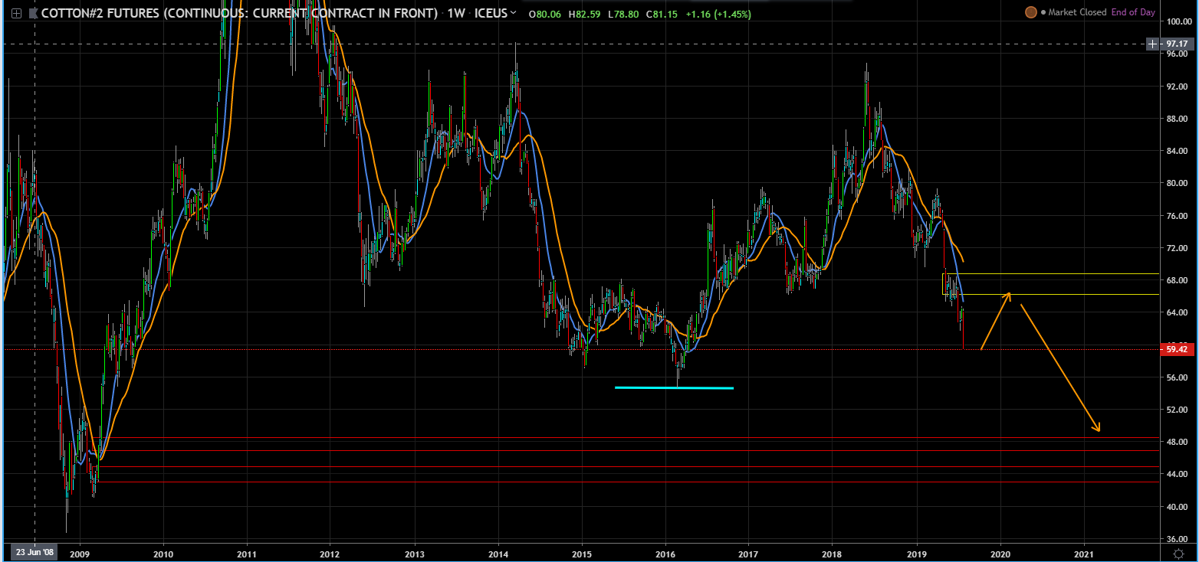Viewport: 1199px width, 562px height.
Task: Click the 64.00 price scale label
Action: click(1176, 312)
